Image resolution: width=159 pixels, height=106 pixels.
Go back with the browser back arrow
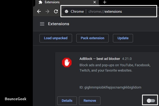tap(39, 11)
